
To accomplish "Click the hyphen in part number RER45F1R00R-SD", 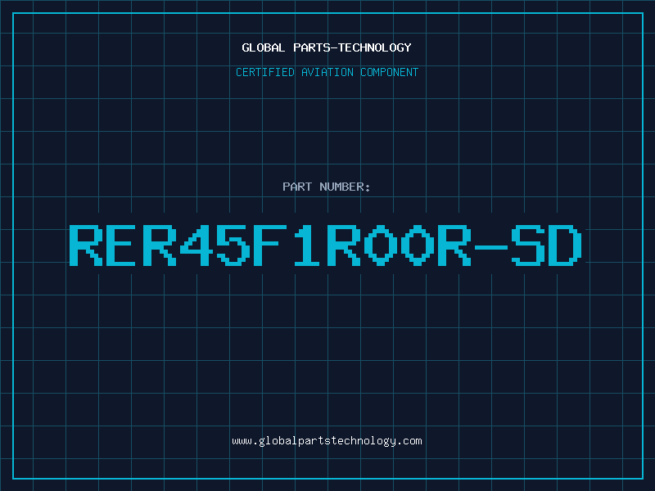I will pyautogui.click(x=490, y=248).
